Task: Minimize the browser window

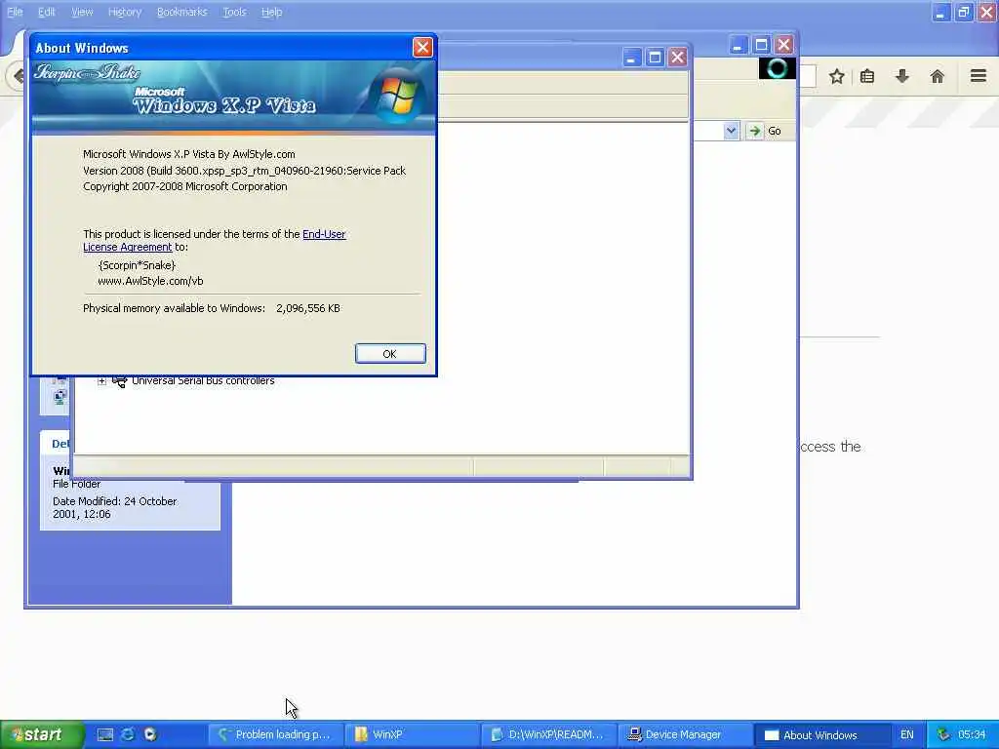Action: coord(941,12)
